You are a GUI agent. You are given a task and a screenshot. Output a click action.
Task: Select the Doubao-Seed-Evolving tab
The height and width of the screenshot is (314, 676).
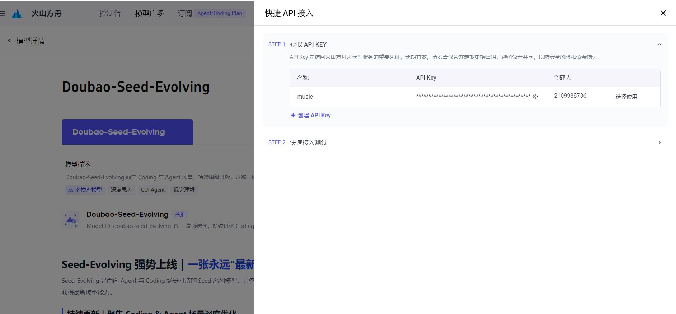[127, 132]
